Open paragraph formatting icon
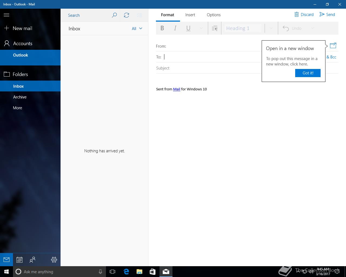Image resolution: width=346 pixels, height=277 pixels. point(215,28)
